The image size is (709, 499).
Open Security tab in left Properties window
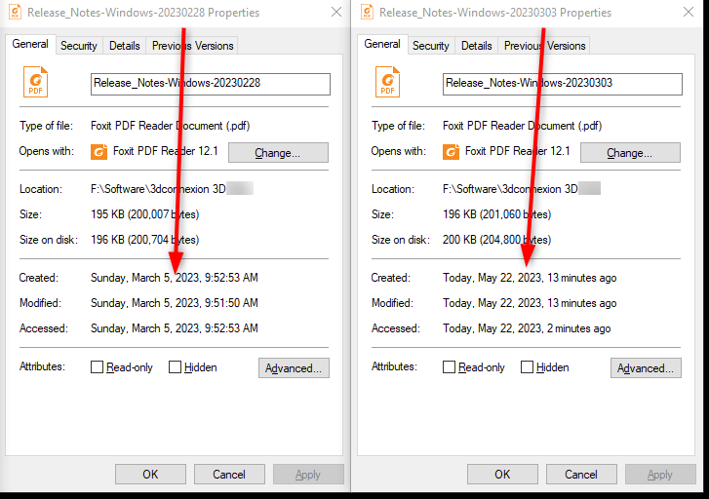79,46
